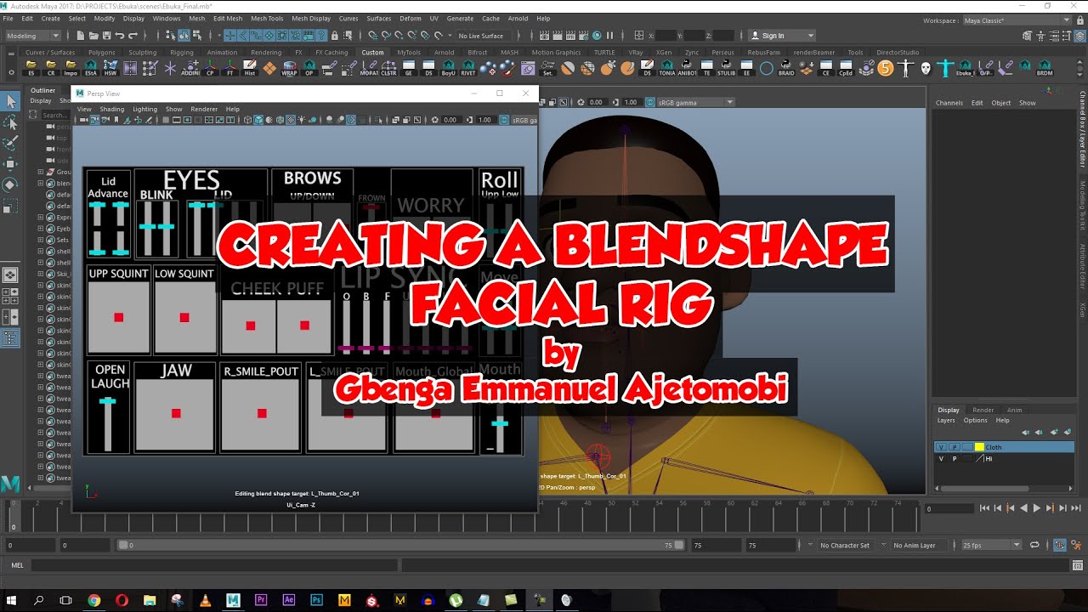This screenshot has height=612, width=1088.
Task: Toggle the loop playback icon
Action: pyautogui.click(x=1034, y=545)
